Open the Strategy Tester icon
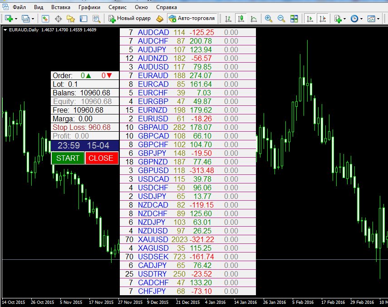 [96, 19]
